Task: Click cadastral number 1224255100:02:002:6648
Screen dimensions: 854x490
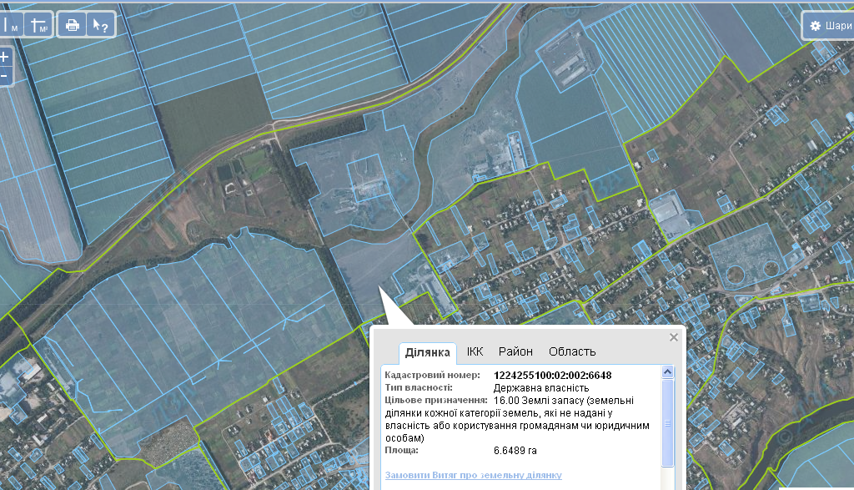Action: [x=552, y=376]
